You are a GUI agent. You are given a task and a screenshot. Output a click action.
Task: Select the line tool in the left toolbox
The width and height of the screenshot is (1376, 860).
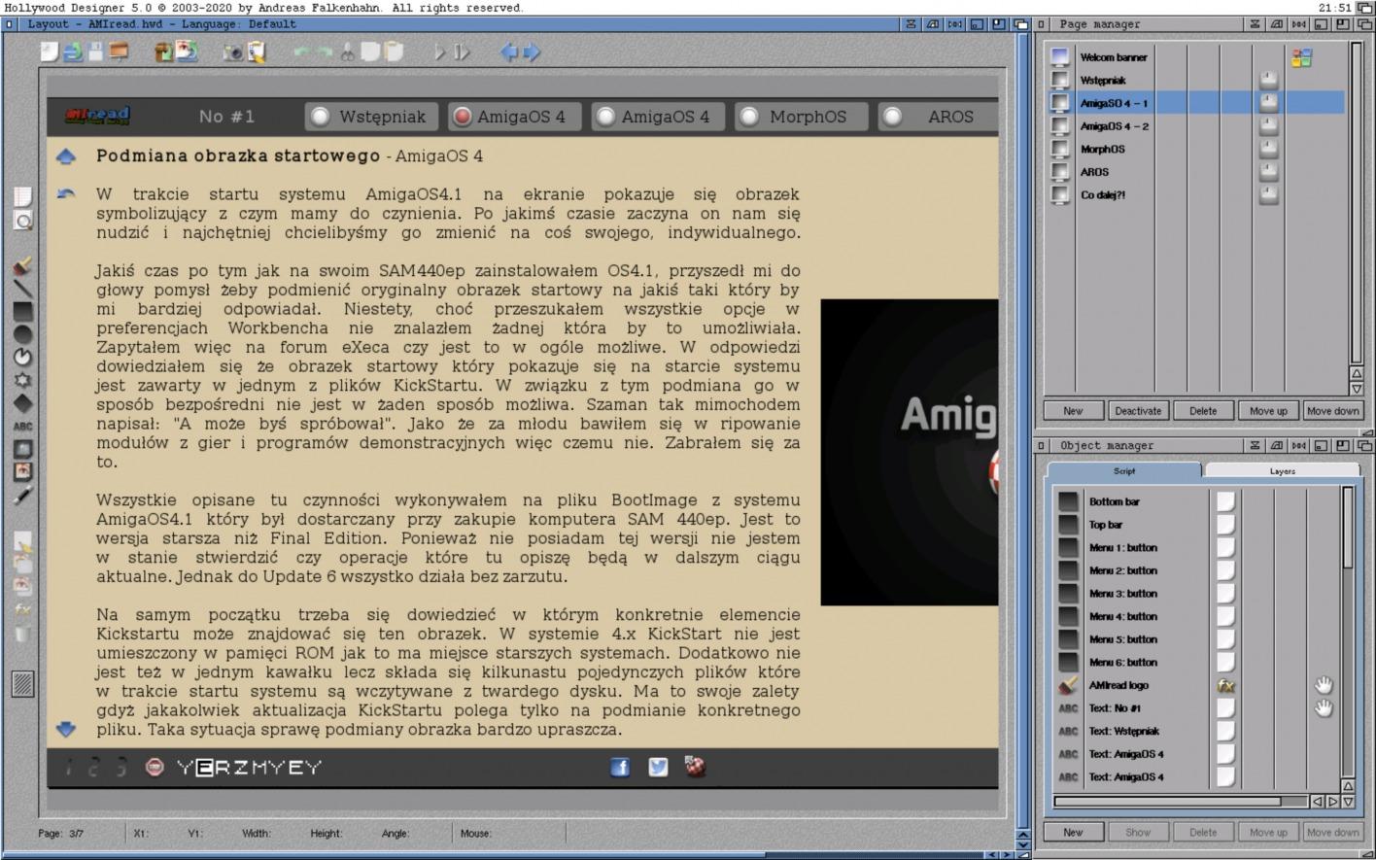[22, 290]
